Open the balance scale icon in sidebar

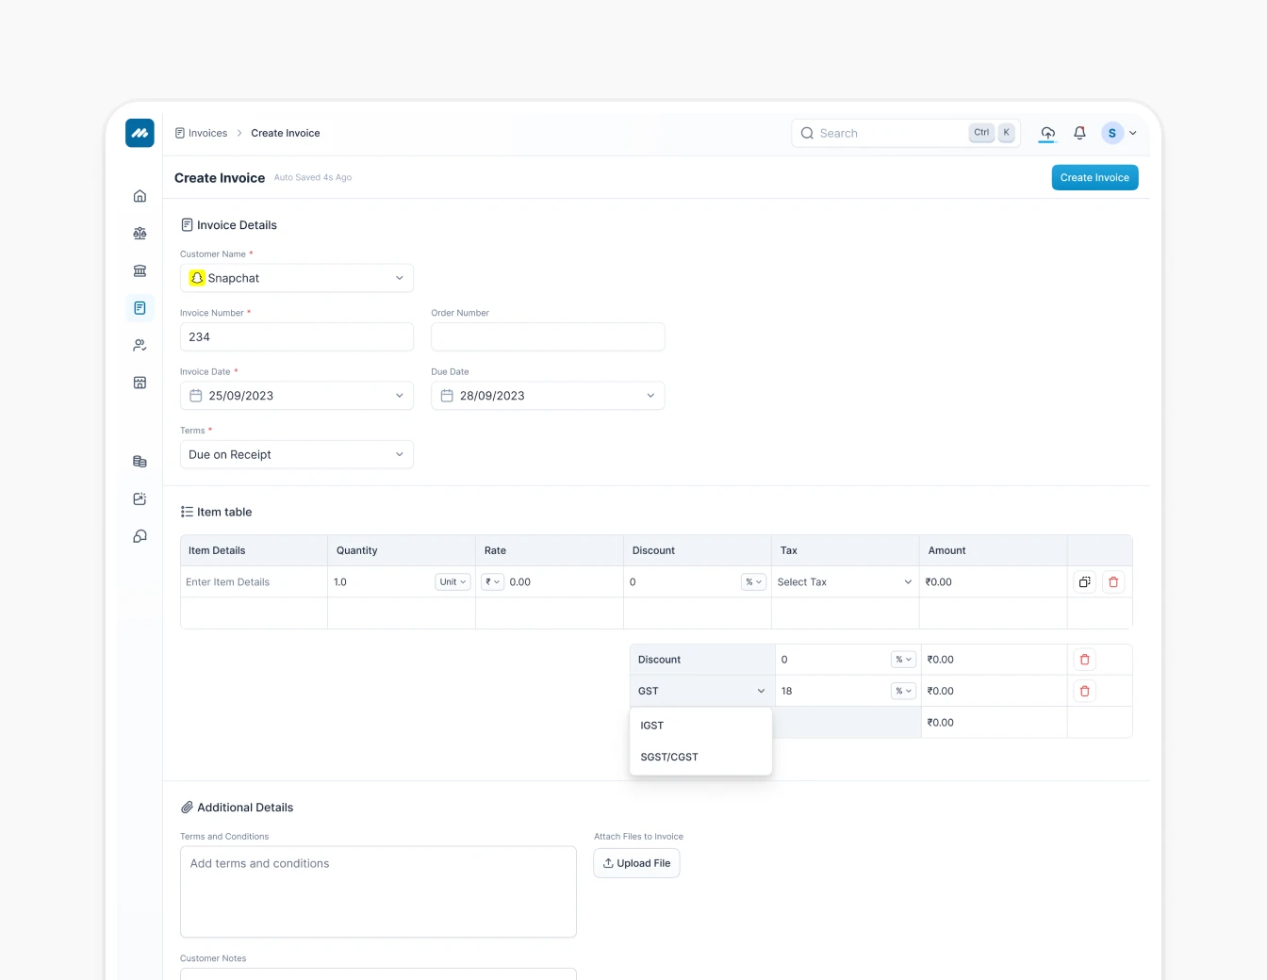[x=140, y=234]
